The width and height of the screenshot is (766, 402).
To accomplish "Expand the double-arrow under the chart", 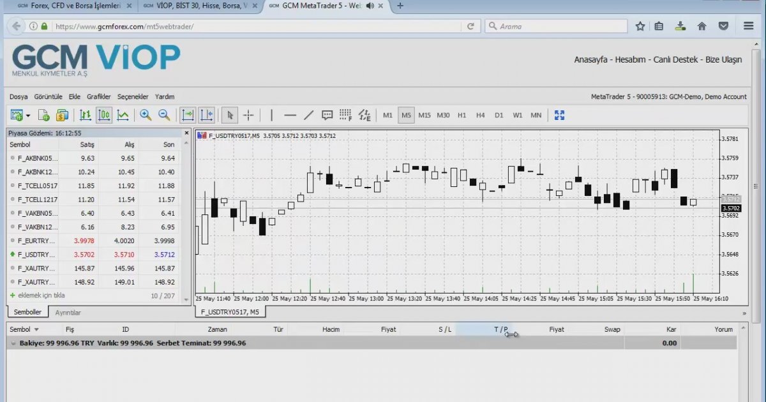I will coord(744,313).
